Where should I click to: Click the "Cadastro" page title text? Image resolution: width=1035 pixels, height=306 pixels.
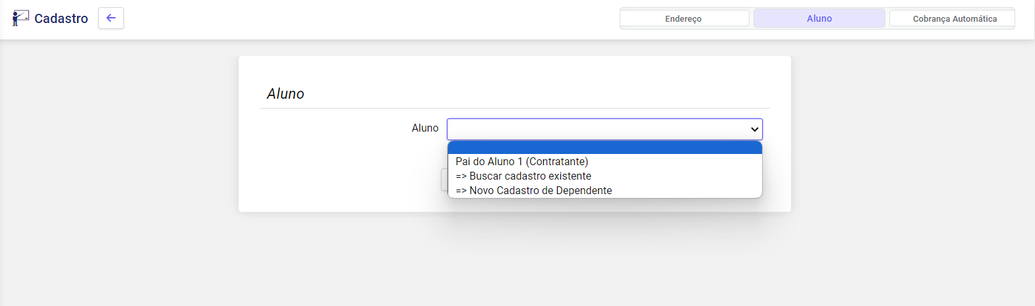pos(61,18)
